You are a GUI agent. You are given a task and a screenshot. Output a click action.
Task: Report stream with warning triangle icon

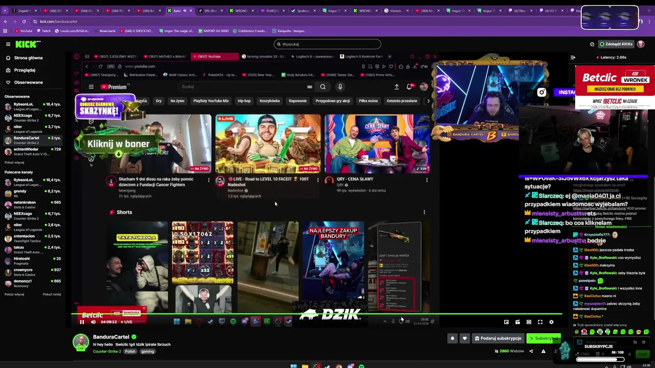click(x=543, y=351)
